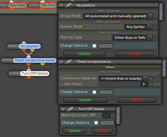Toggle Change Status checkbox in Turn OFF blocks panel
The image size is (167, 137).
[96, 123]
